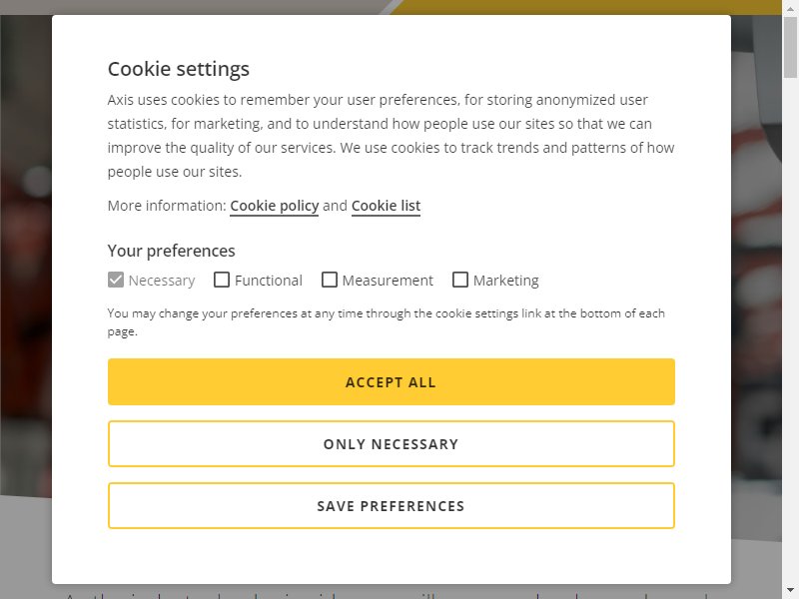Check the Marketing cookies box
This screenshot has width=799, height=599.
[460, 280]
